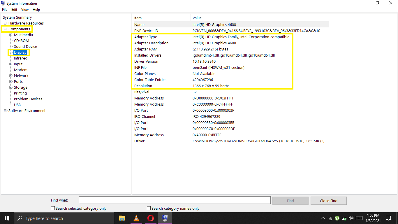Show hidden system tray icons
The width and height of the screenshot is (398, 224).
coord(323,218)
